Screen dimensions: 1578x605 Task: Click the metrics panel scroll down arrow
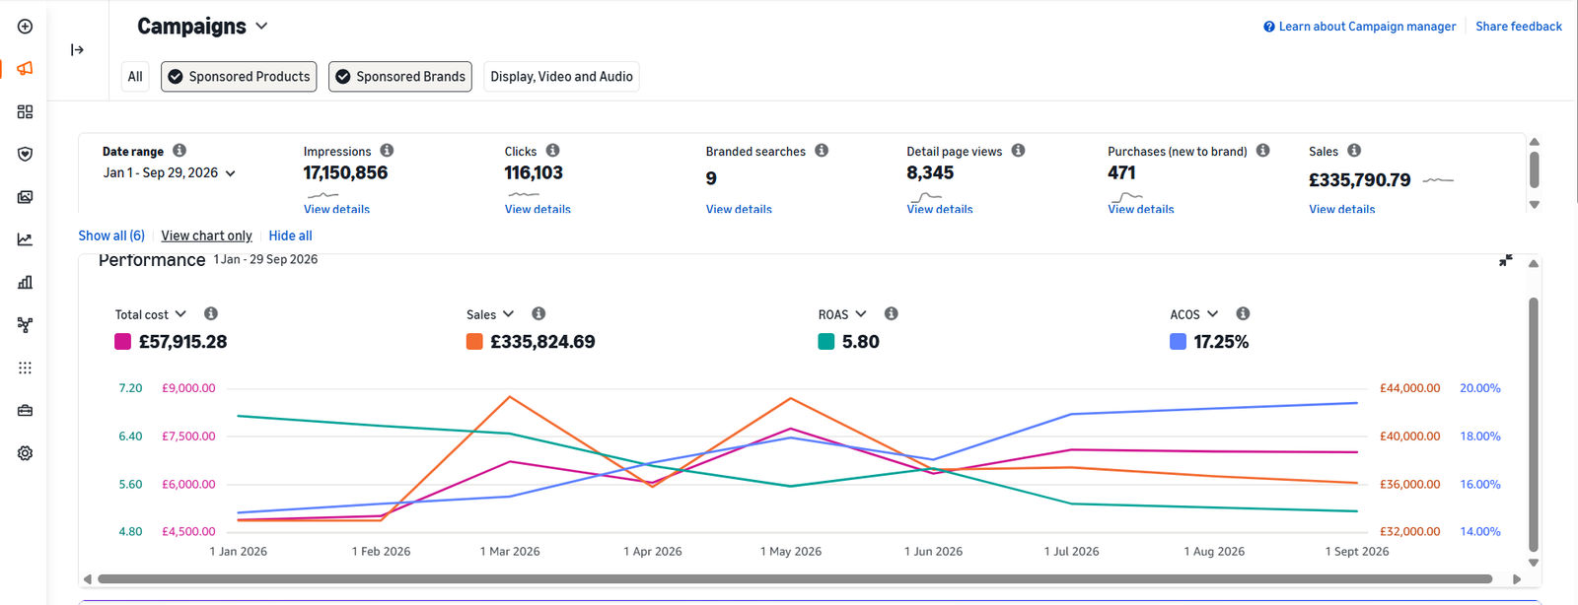click(x=1534, y=205)
